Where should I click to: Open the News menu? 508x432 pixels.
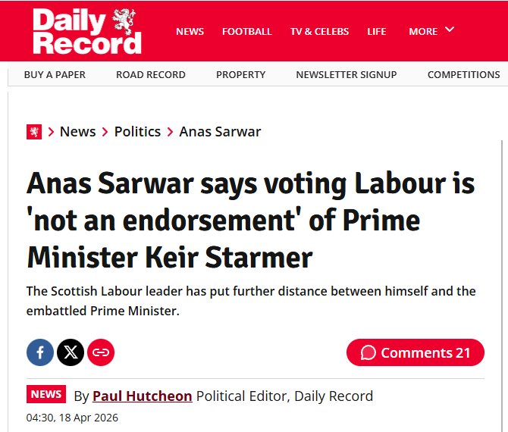coord(190,31)
